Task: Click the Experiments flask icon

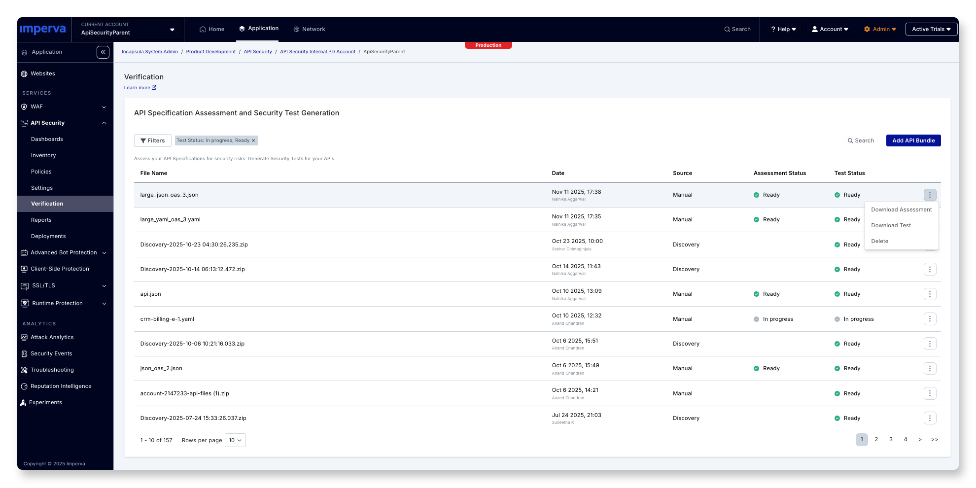Action: (23, 403)
